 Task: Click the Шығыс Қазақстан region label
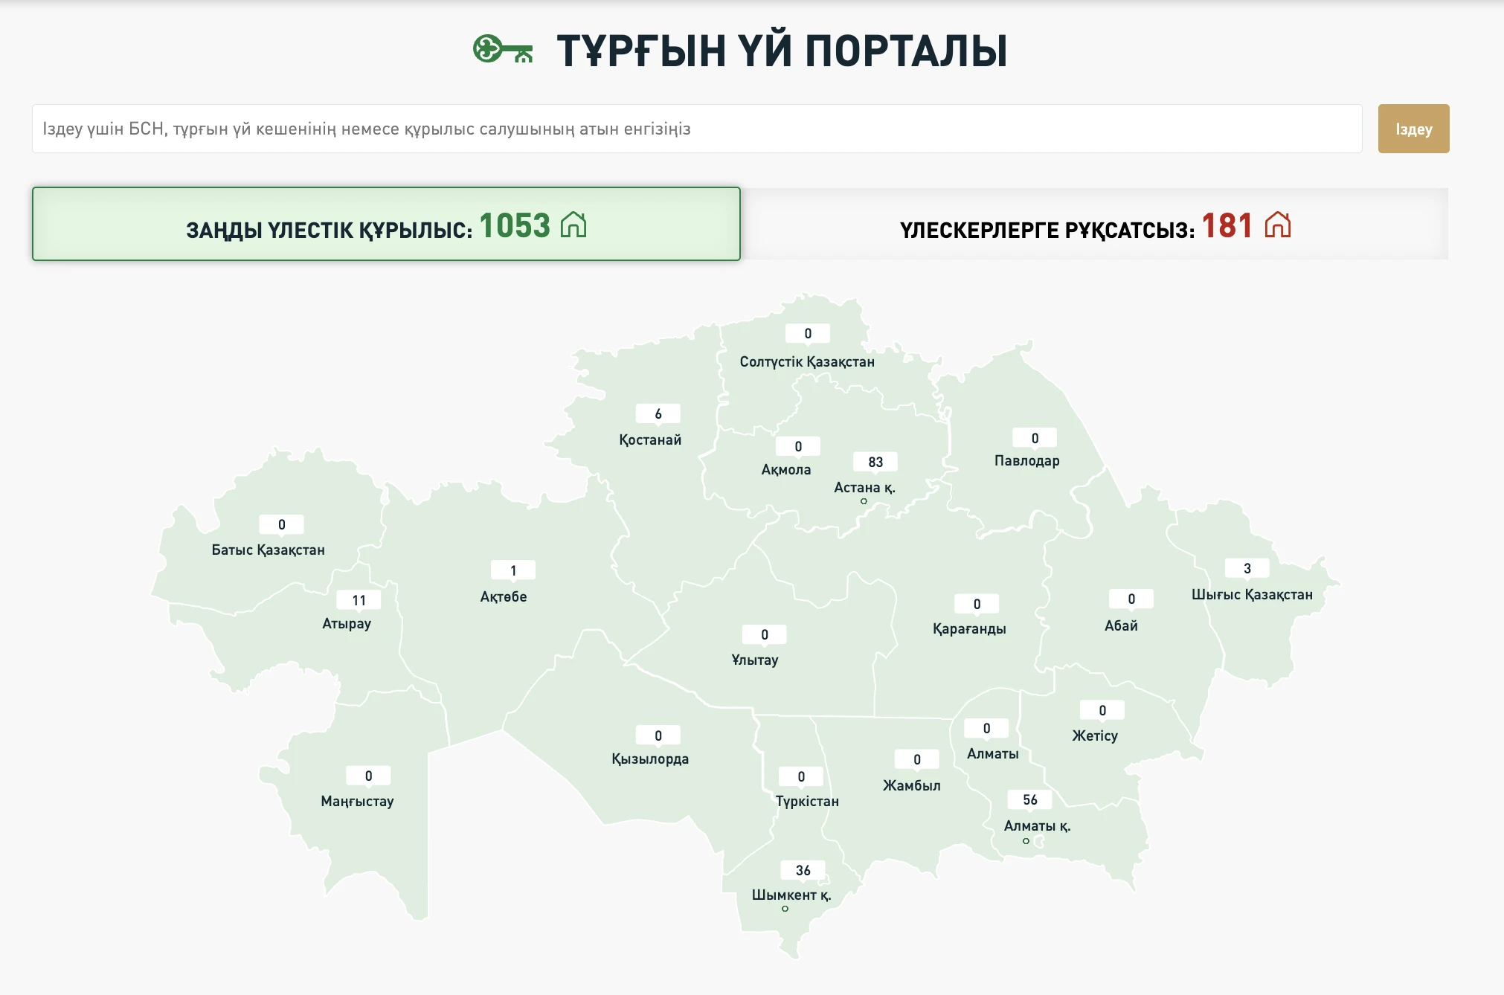(x=1252, y=594)
